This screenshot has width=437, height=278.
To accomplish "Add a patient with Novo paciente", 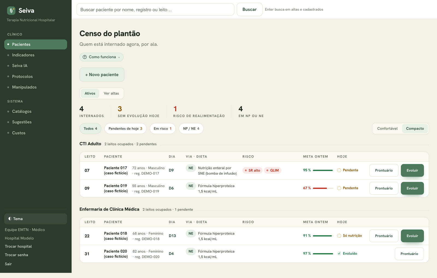I will (x=102, y=74).
